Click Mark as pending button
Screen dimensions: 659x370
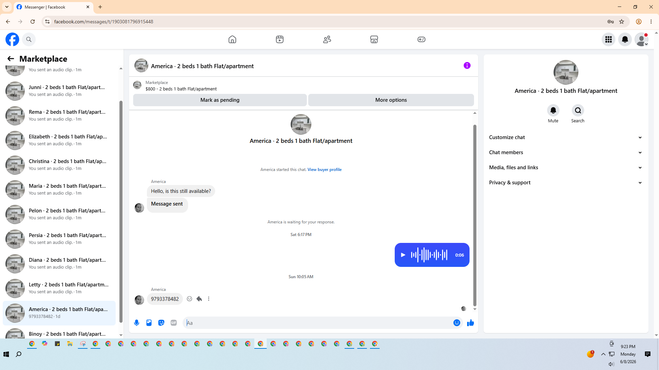[220, 100]
